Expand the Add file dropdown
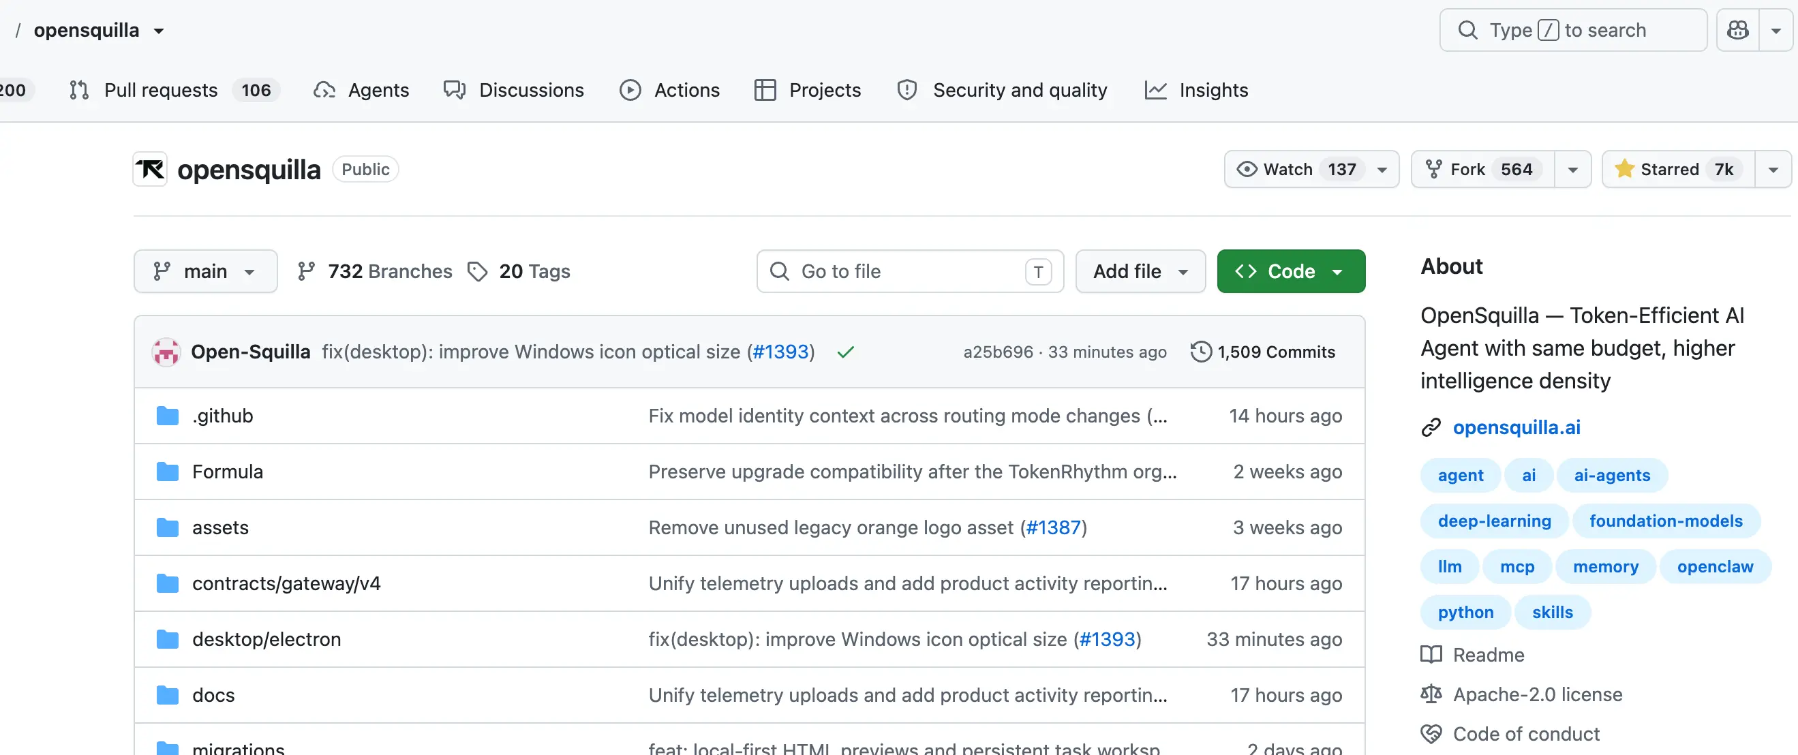 pyautogui.click(x=1140, y=271)
